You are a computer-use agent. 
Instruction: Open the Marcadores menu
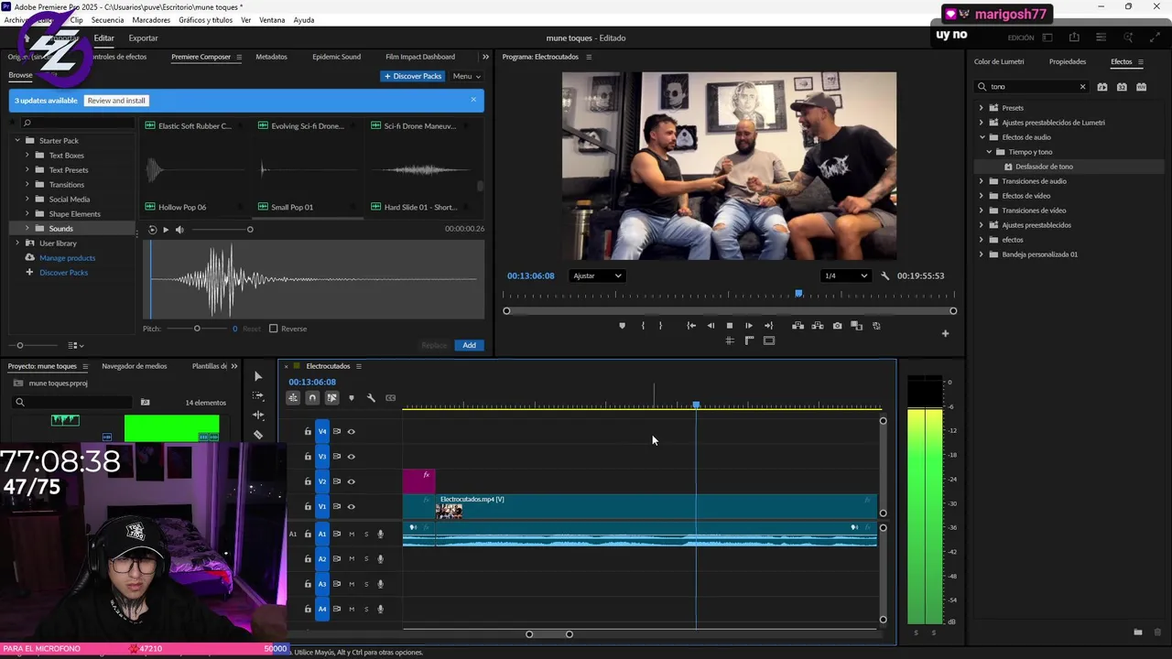[151, 20]
